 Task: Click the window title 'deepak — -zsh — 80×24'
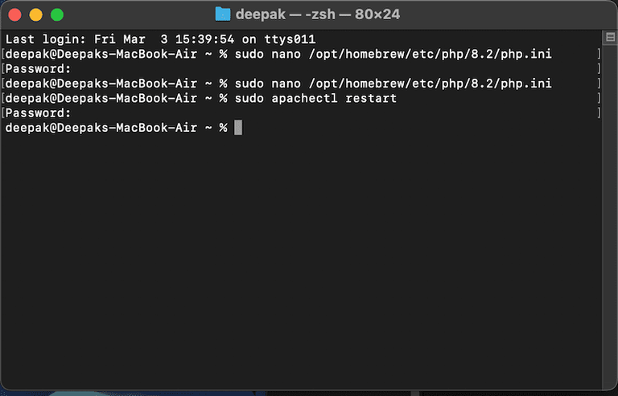[x=318, y=14]
